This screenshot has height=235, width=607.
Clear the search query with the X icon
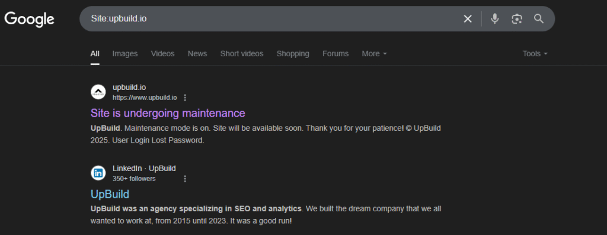468,18
